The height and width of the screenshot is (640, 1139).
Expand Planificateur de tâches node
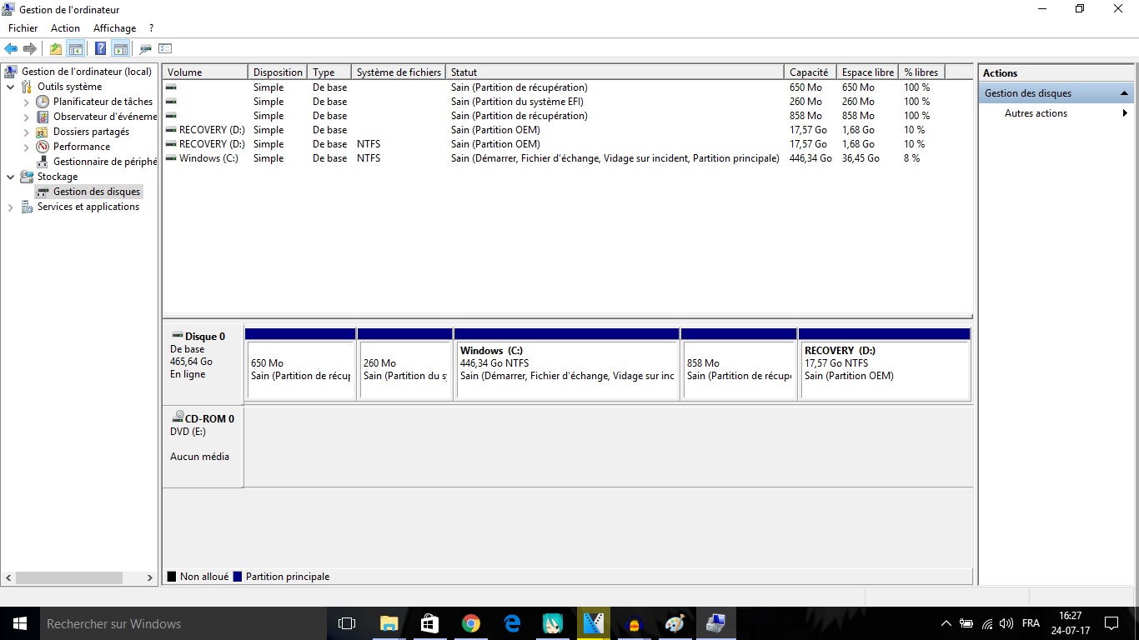(26, 102)
